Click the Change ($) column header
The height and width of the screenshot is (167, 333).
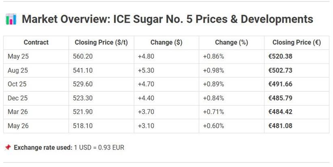click(166, 42)
